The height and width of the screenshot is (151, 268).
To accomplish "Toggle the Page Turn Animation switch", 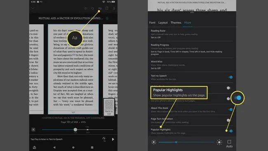I will coord(229,120).
